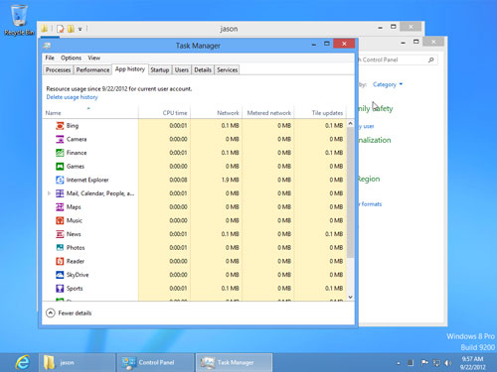The image size is (497, 372).
Task: Click the Task Manager title bar icon
Action: (x=47, y=46)
